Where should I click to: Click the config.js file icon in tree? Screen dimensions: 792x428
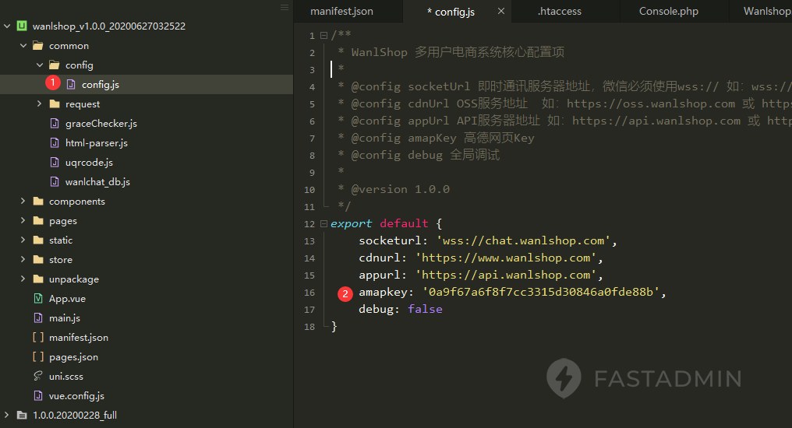pyautogui.click(x=71, y=84)
